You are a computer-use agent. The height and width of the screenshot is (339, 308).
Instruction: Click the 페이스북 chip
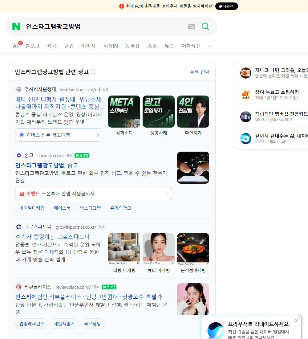click(x=62, y=208)
